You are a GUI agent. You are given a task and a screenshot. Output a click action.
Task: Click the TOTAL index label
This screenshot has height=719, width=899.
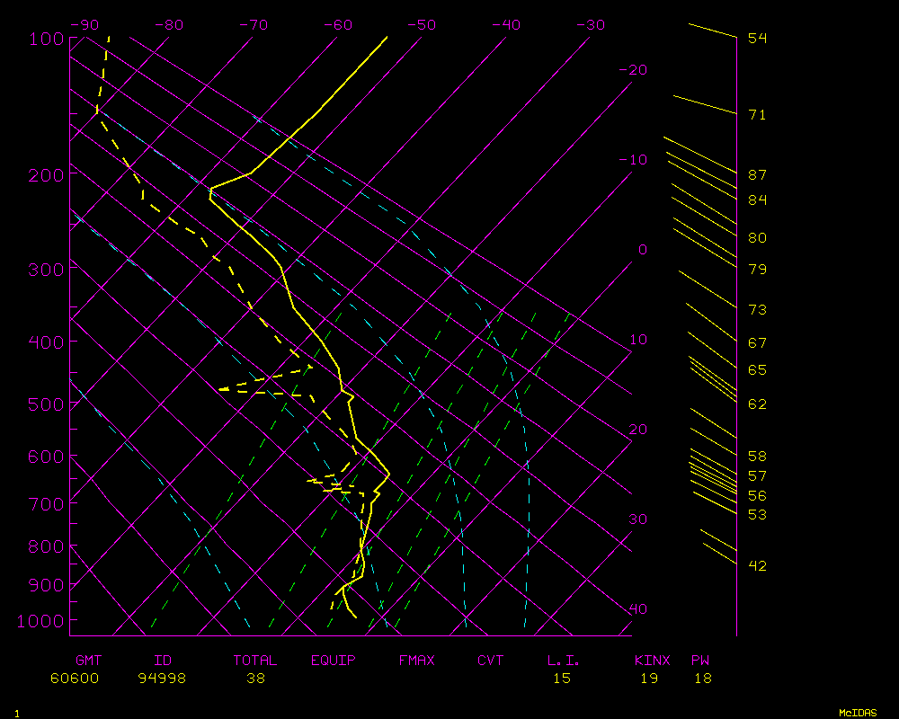click(x=255, y=661)
